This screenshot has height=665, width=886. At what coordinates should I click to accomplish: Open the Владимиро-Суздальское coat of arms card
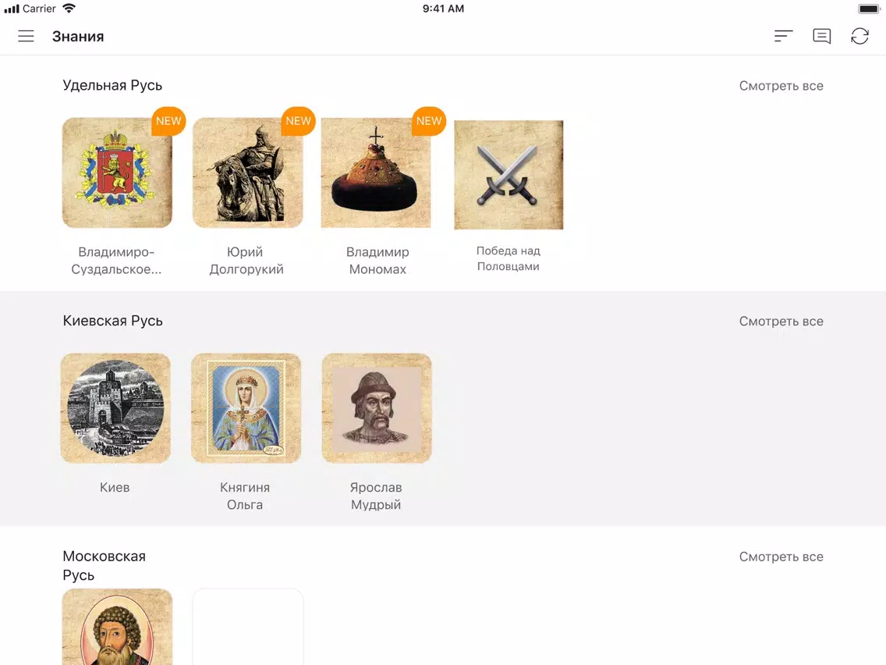117,172
